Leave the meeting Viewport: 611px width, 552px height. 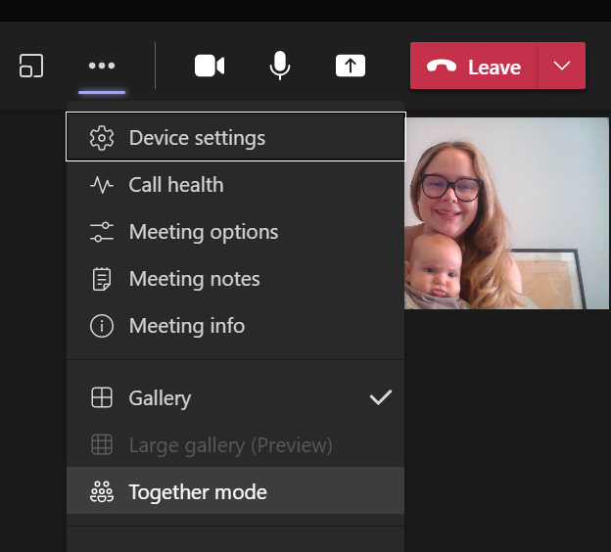474,66
